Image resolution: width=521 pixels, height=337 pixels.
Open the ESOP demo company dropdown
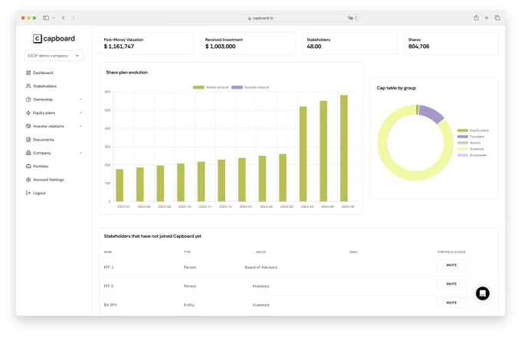coord(54,56)
